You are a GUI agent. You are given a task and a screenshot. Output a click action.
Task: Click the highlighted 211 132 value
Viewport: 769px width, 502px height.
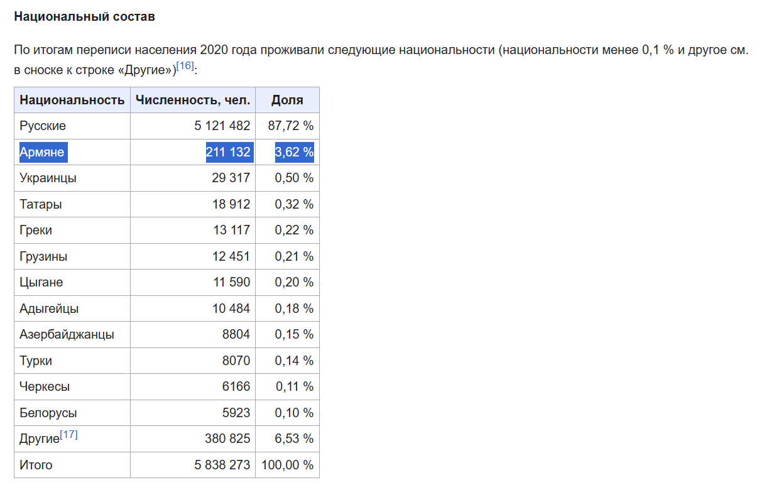229,152
